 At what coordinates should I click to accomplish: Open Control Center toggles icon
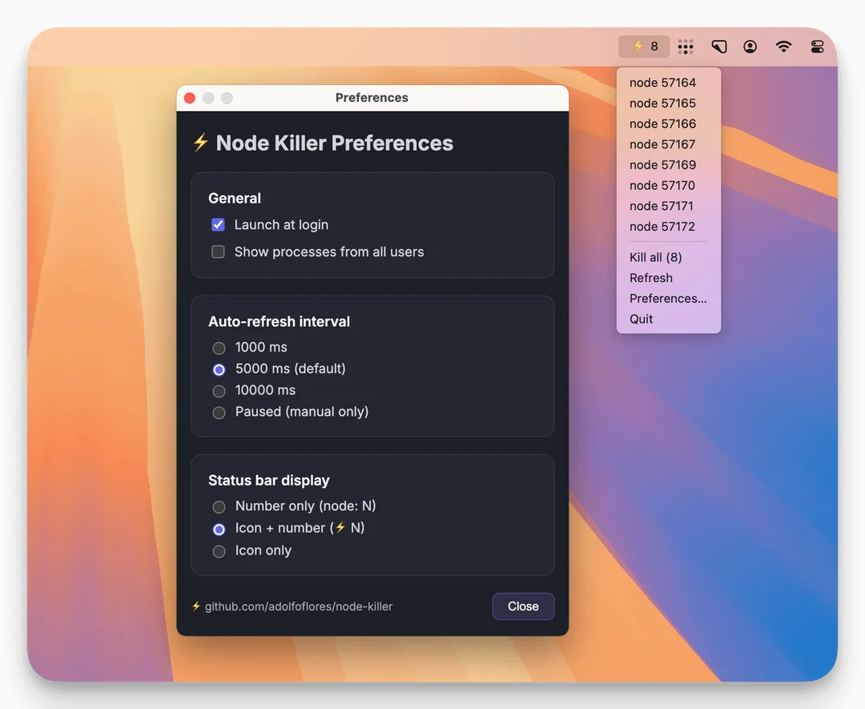817,47
